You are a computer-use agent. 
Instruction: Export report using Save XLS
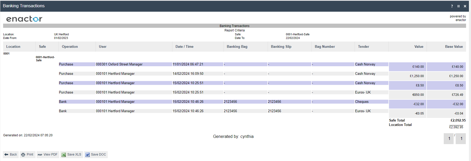71,155
